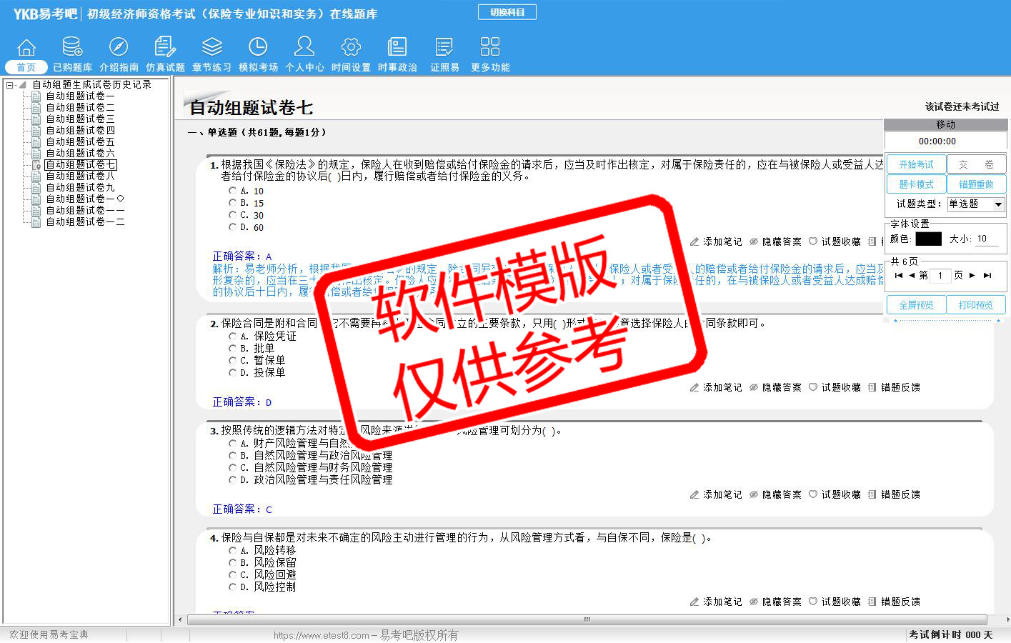The height and width of the screenshot is (643, 1011).
Task: Open the 更多功能 grid icon
Action: tap(490, 48)
